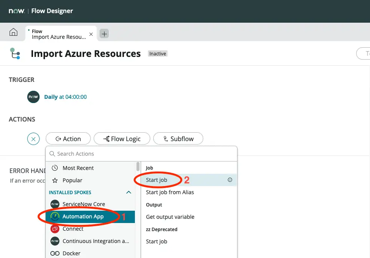This screenshot has width=370, height=258.
Task: Collapse the Installed Spokes section
Action: click(x=129, y=192)
